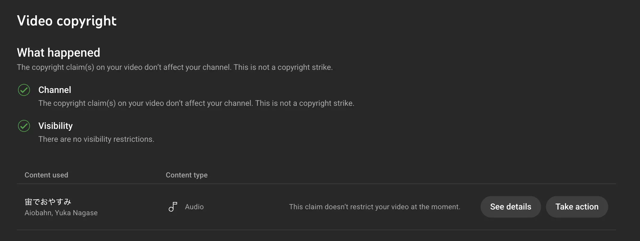Click the artist names Aiobahn, Yuka Nagase

click(61, 213)
